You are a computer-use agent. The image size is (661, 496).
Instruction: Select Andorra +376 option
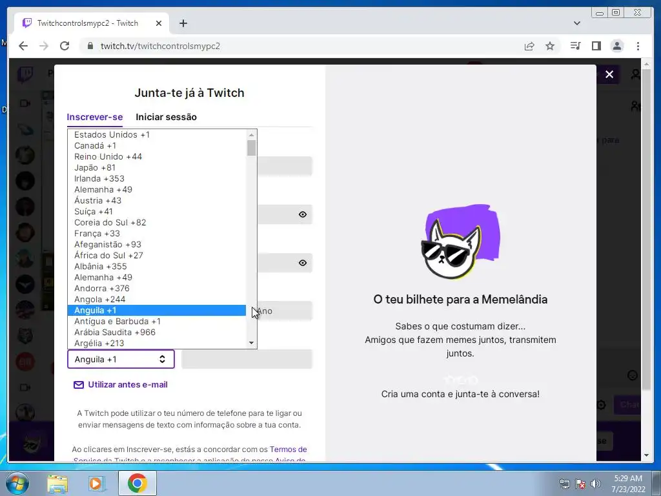tap(156, 289)
